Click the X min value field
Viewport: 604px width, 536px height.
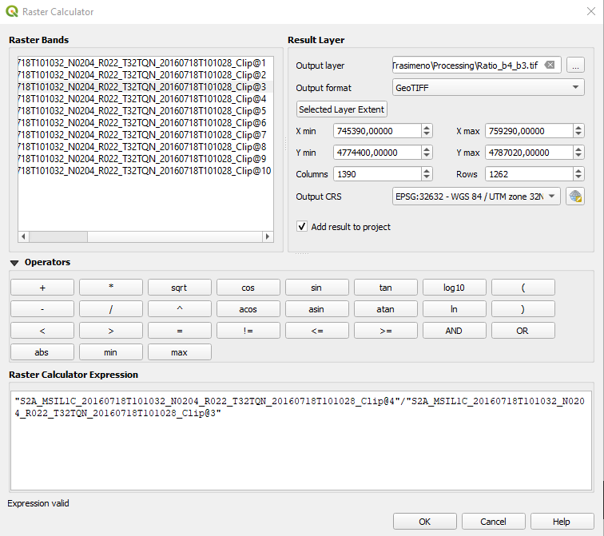click(377, 131)
